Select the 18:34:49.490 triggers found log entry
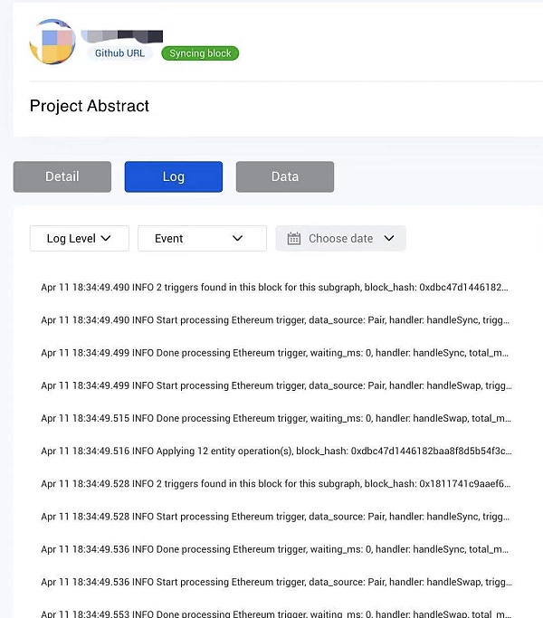 click(274, 287)
